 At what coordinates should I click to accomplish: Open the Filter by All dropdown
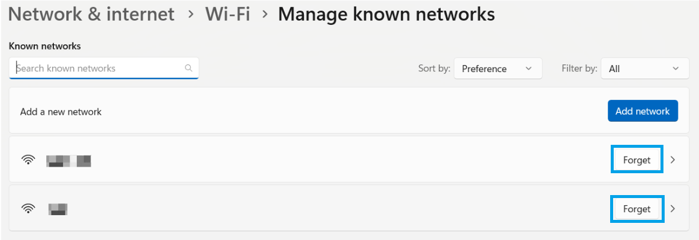coord(645,69)
